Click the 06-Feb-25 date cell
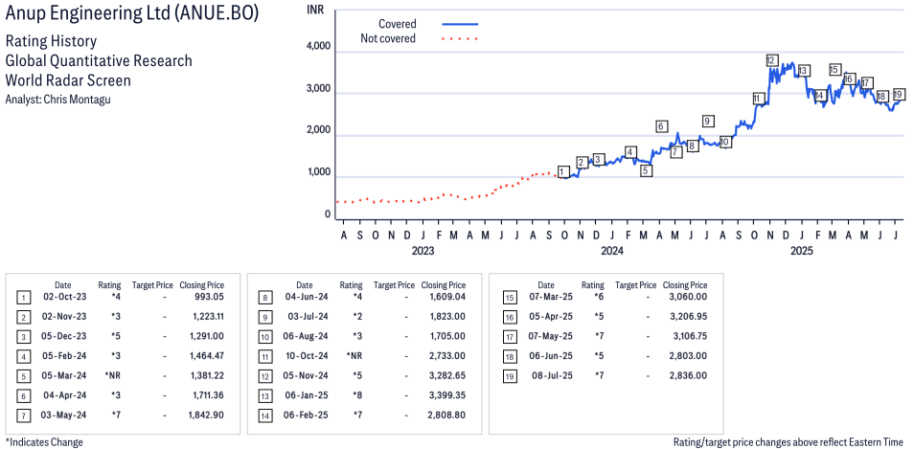The image size is (914, 449). click(x=305, y=415)
